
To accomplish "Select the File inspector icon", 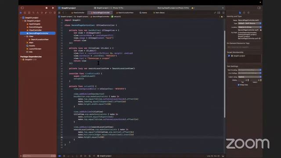I will 240,13.
